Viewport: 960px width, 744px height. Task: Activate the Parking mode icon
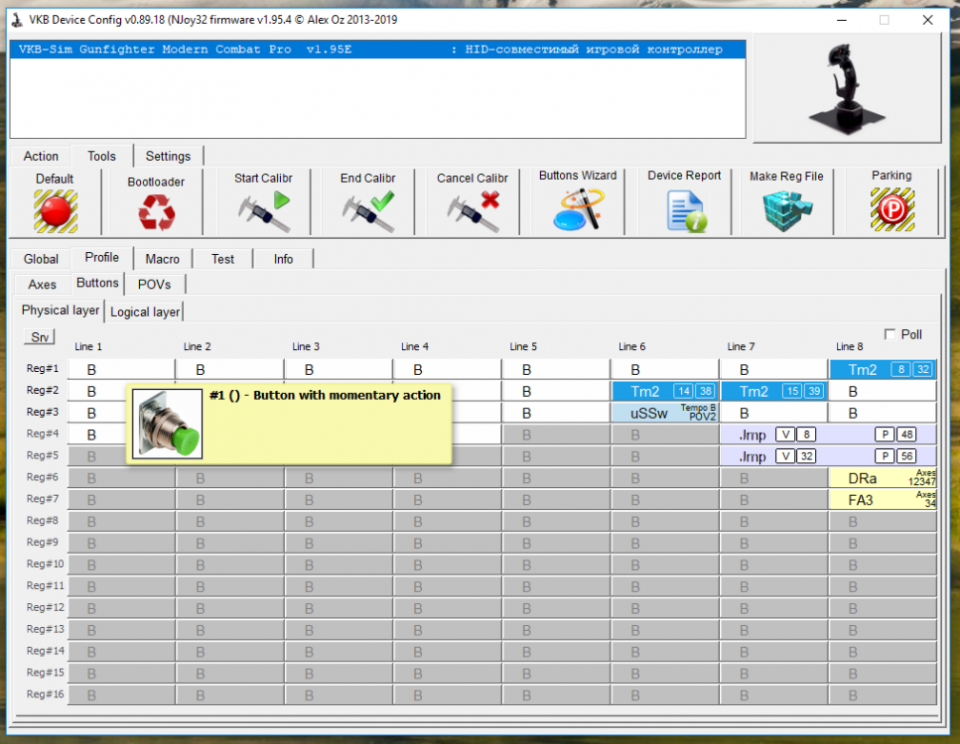892,210
